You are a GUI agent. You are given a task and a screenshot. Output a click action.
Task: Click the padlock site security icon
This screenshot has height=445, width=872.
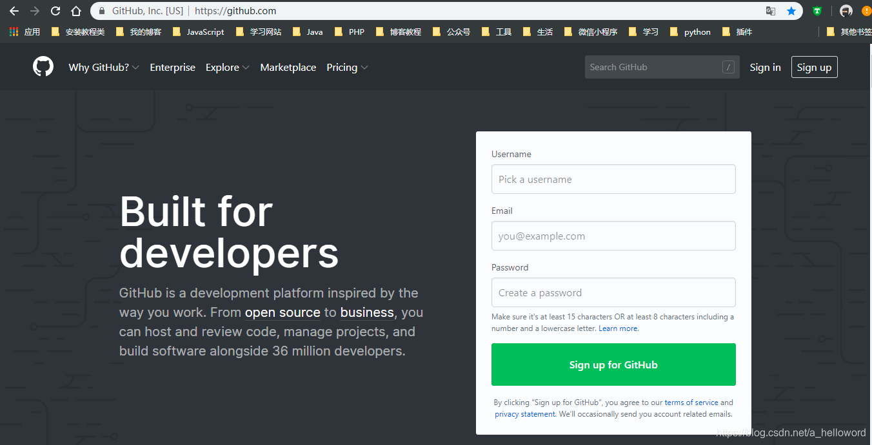click(x=102, y=11)
